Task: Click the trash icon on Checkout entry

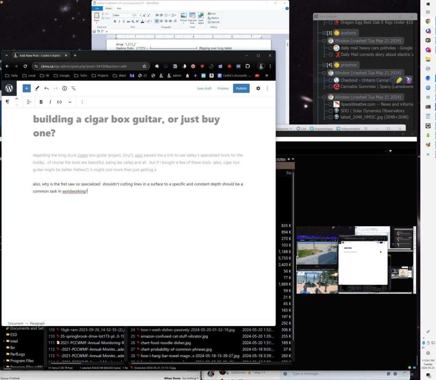Action: (408, 80)
